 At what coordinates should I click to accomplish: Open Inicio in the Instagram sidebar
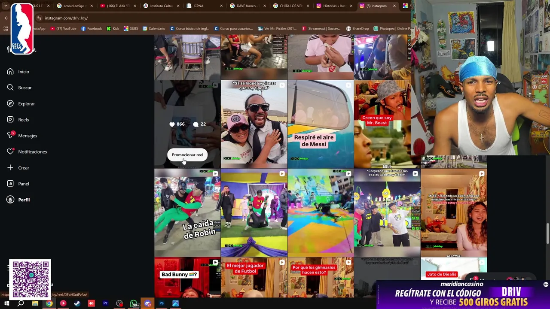(18, 72)
